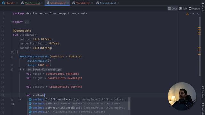Click the months: List<String> parameter
The image size is (205, 115).
36,48
